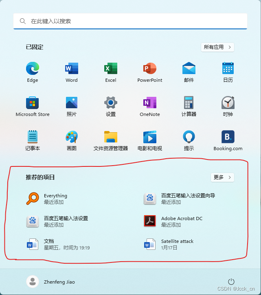Open Zhenfeng Jiao user account menu
This screenshot has height=295, width=261.
pyautogui.click(x=50, y=282)
